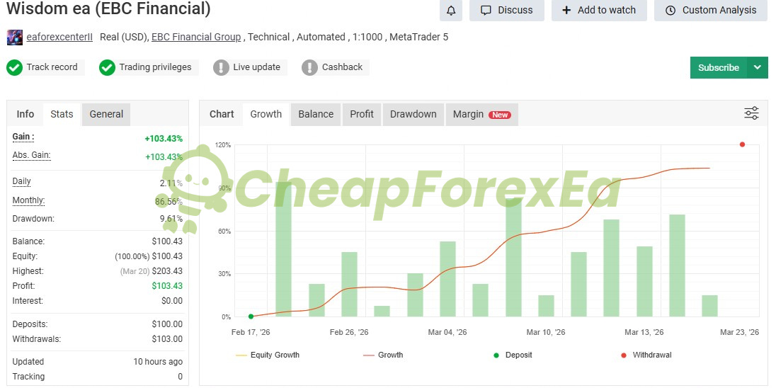Toggle the Growth legend series
The image size is (776, 388).
click(x=383, y=355)
